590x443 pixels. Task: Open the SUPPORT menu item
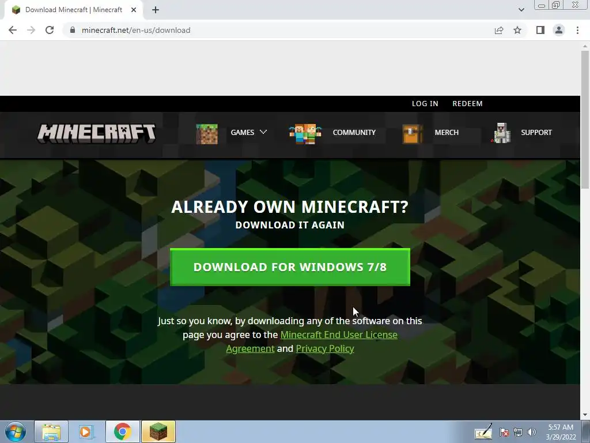click(536, 132)
